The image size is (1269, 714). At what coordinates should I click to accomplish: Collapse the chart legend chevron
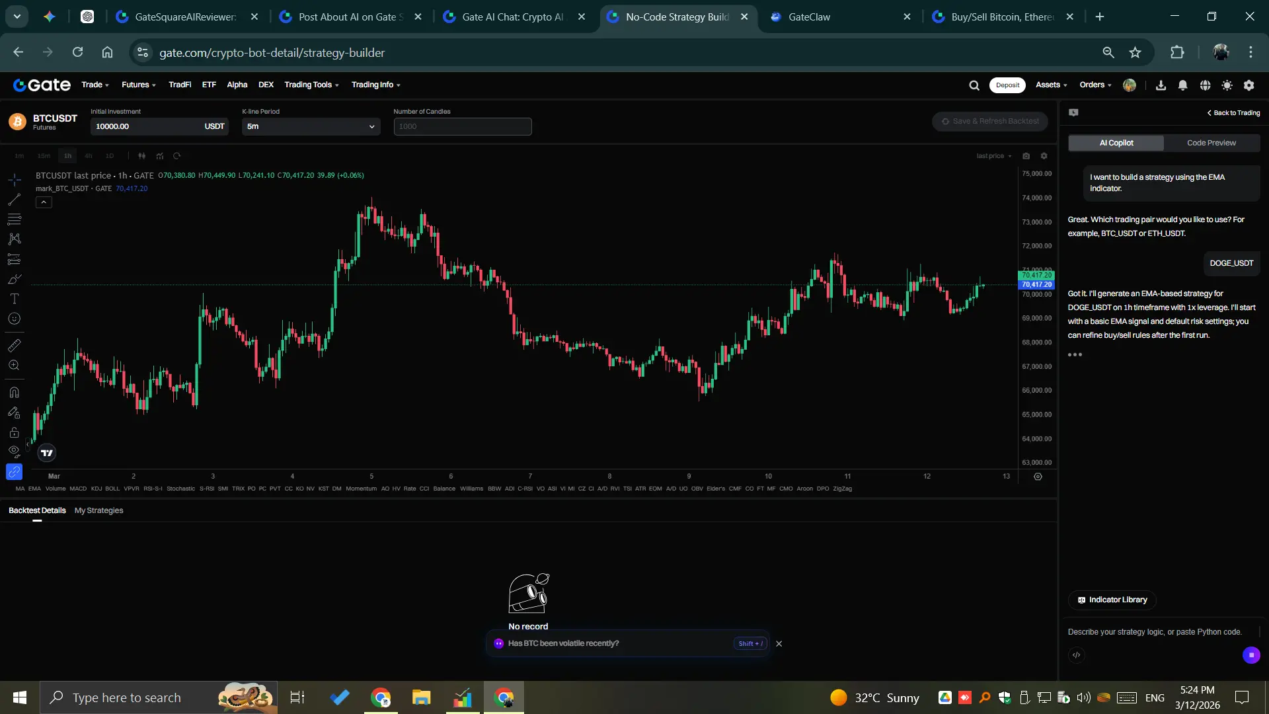tap(44, 202)
